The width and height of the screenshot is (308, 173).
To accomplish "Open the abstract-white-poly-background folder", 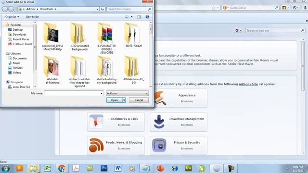I will pos(107,70).
